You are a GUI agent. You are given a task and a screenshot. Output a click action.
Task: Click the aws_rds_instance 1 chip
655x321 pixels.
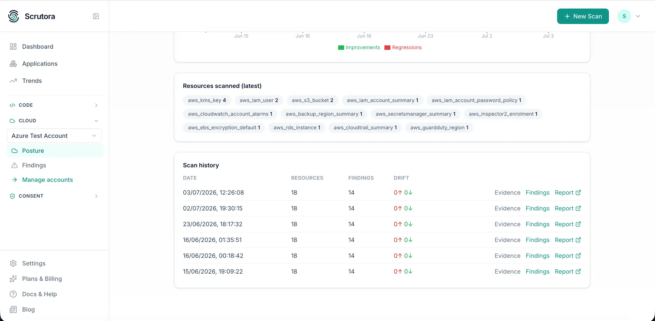pyautogui.click(x=297, y=128)
